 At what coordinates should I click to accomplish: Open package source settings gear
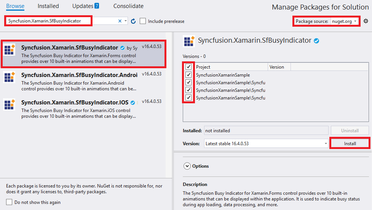[x=366, y=21]
